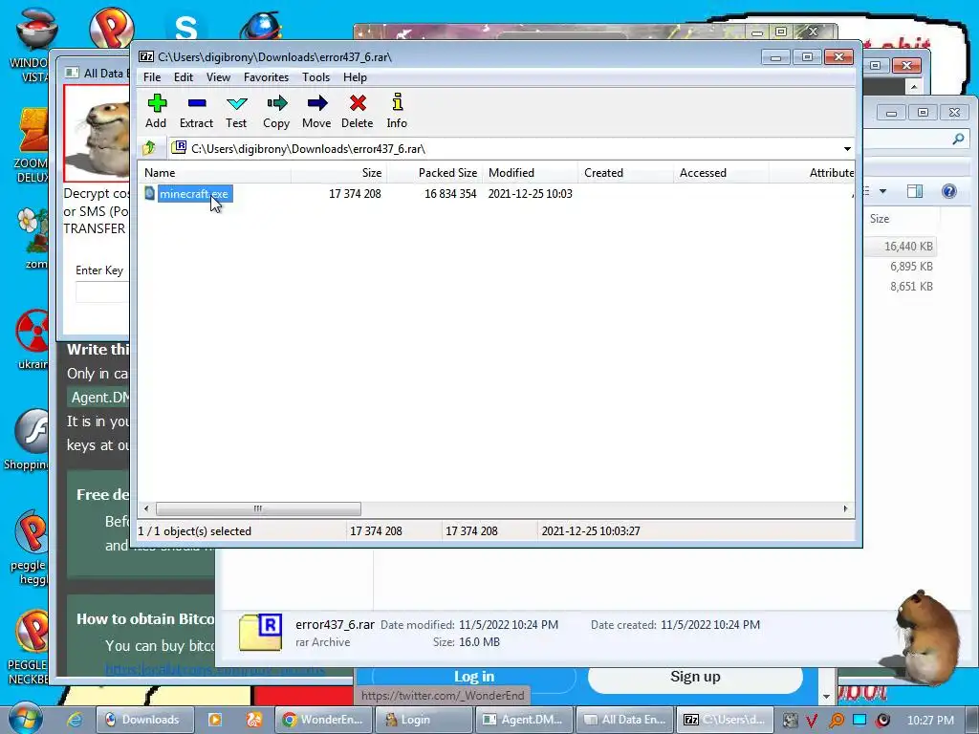Switch to the WonderEn... Chrome taskbar window

[x=323, y=720]
